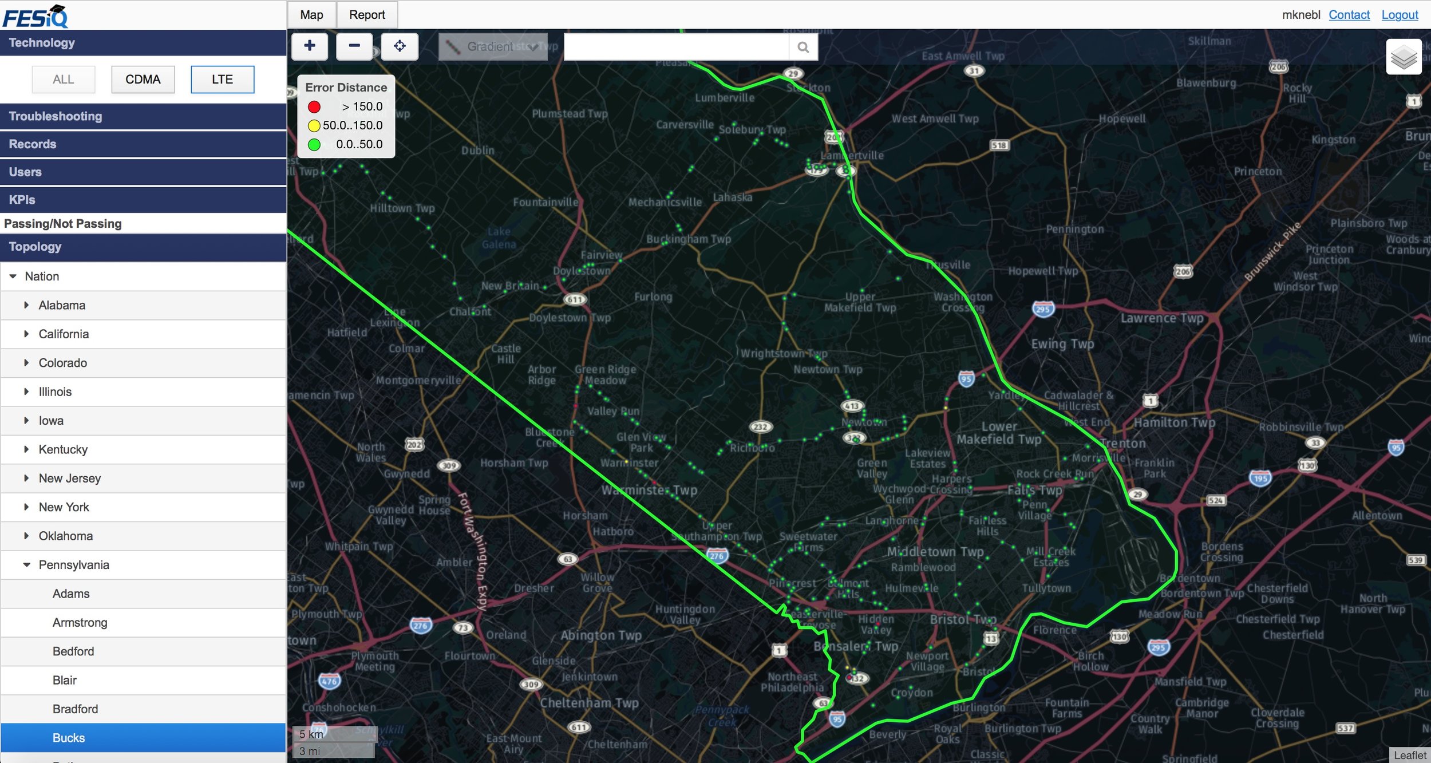
Task: Click yellow 50.0..150.0 legend swatch
Action: click(x=314, y=126)
